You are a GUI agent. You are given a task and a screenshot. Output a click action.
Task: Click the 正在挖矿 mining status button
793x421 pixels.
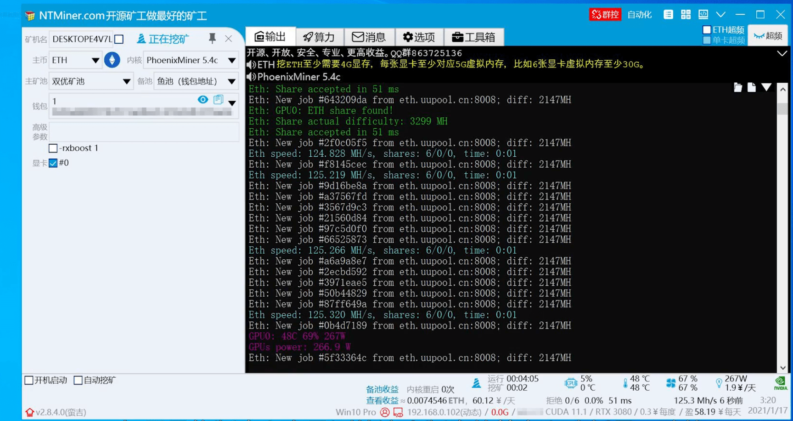(x=163, y=39)
